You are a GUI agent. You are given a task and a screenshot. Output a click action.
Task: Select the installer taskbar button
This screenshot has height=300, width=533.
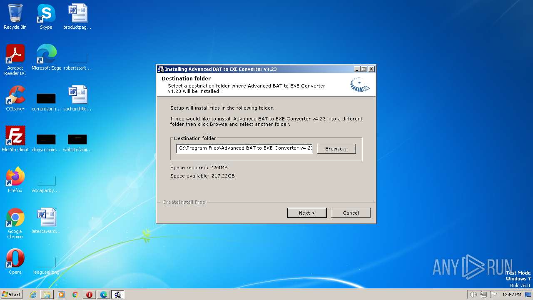coord(118,295)
